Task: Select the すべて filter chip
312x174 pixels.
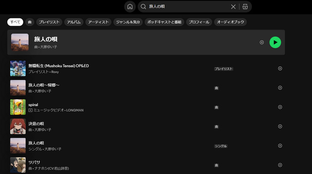Action: 15,22
